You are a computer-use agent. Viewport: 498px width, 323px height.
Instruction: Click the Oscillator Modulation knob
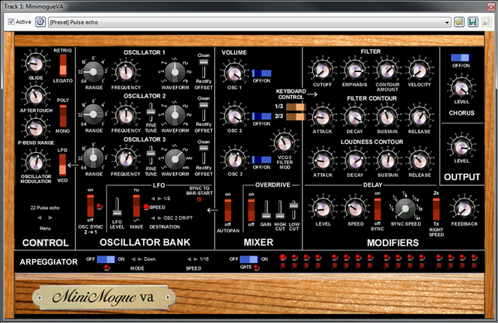click(x=36, y=163)
